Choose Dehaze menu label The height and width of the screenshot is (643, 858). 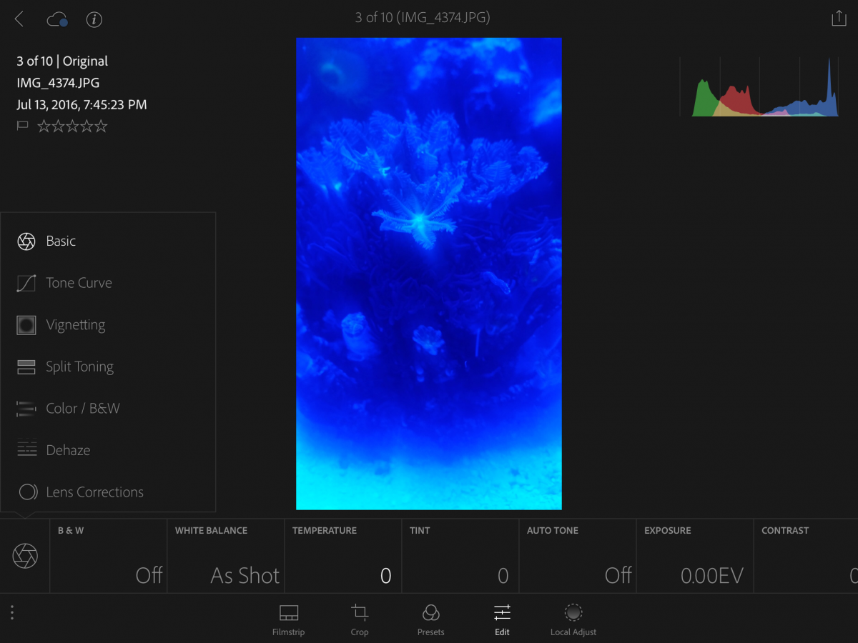point(68,450)
